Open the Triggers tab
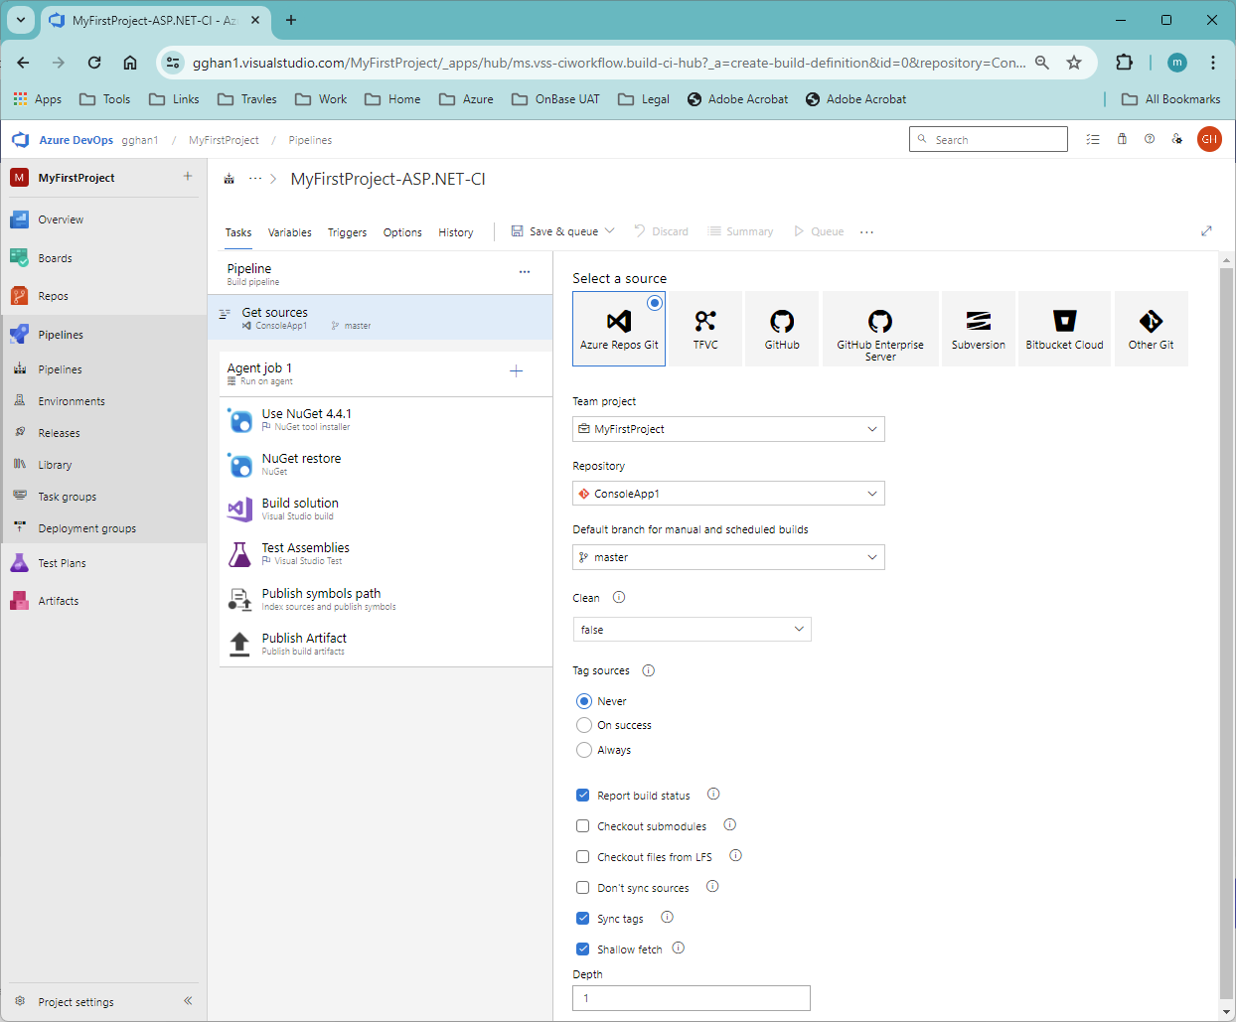Image resolution: width=1236 pixels, height=1022 pixels. [x=347, y=231]
